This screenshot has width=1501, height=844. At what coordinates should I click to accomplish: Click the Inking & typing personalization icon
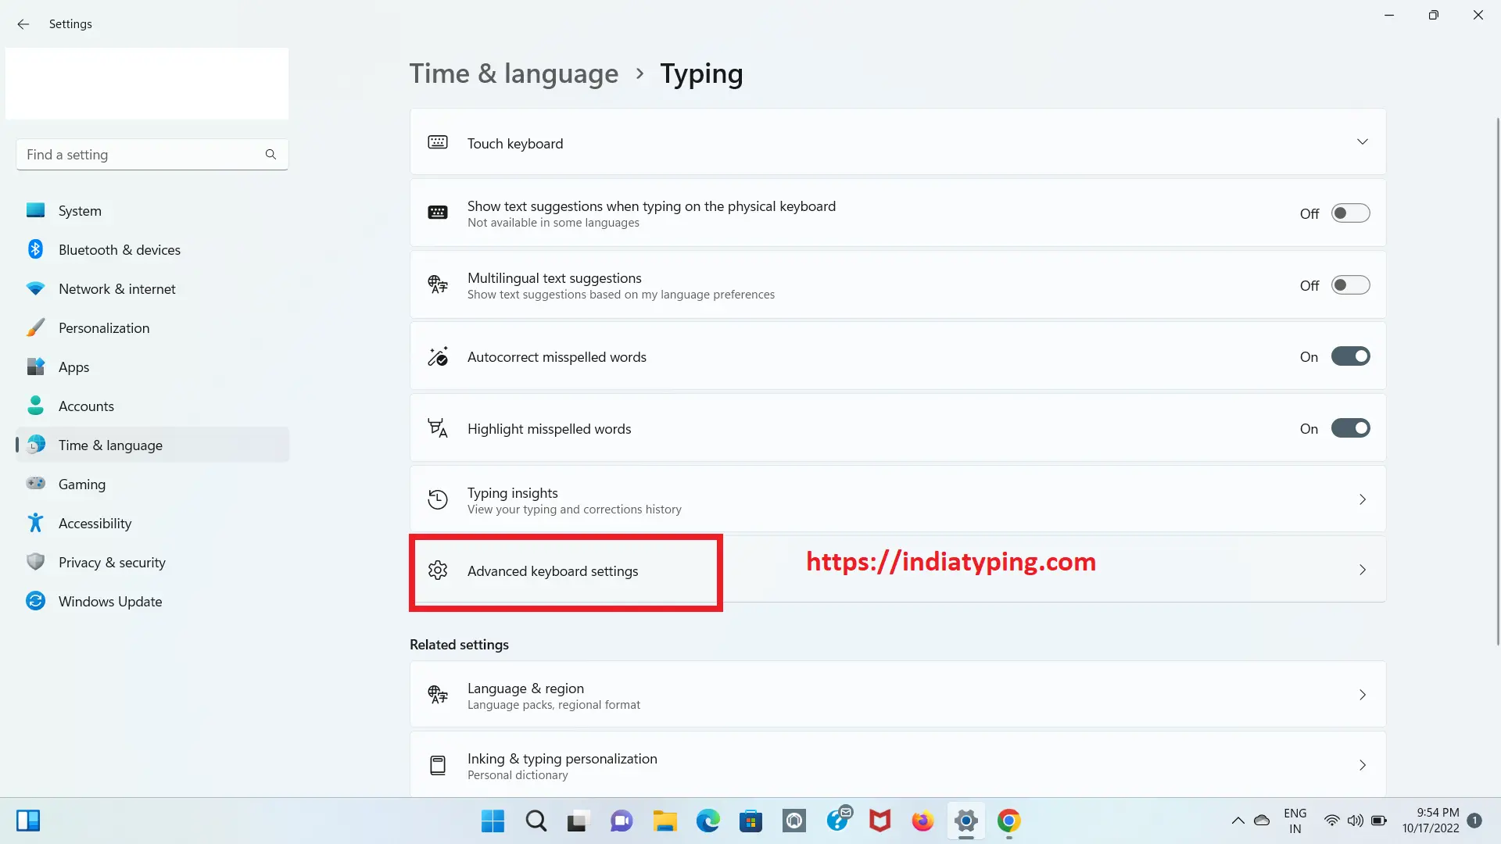437,764
